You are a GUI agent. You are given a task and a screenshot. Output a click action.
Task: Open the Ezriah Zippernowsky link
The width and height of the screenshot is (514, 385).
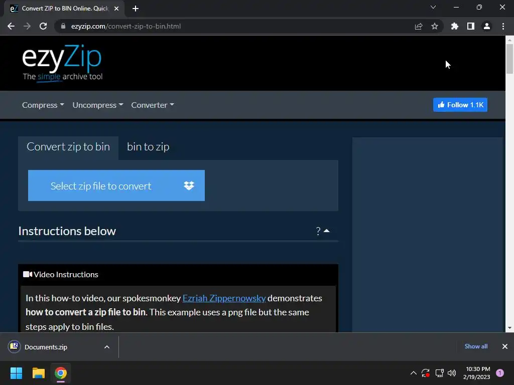(x=224, y=298)
